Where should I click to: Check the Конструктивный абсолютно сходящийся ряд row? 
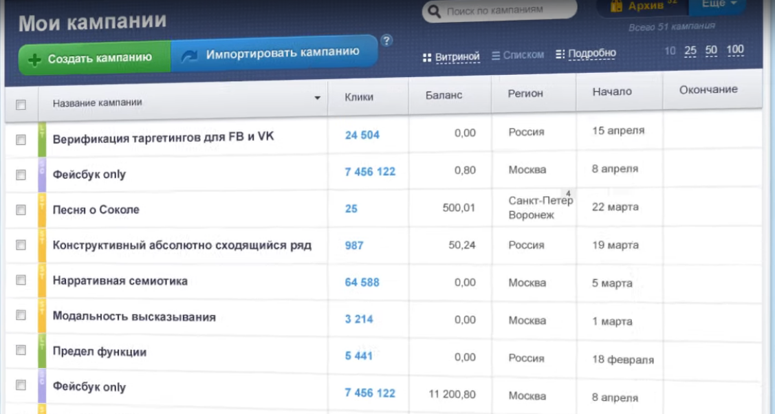(x=21, y=245)
